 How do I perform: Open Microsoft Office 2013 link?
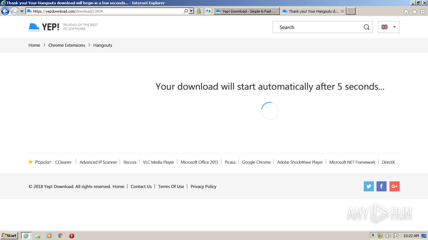[199, 162]
